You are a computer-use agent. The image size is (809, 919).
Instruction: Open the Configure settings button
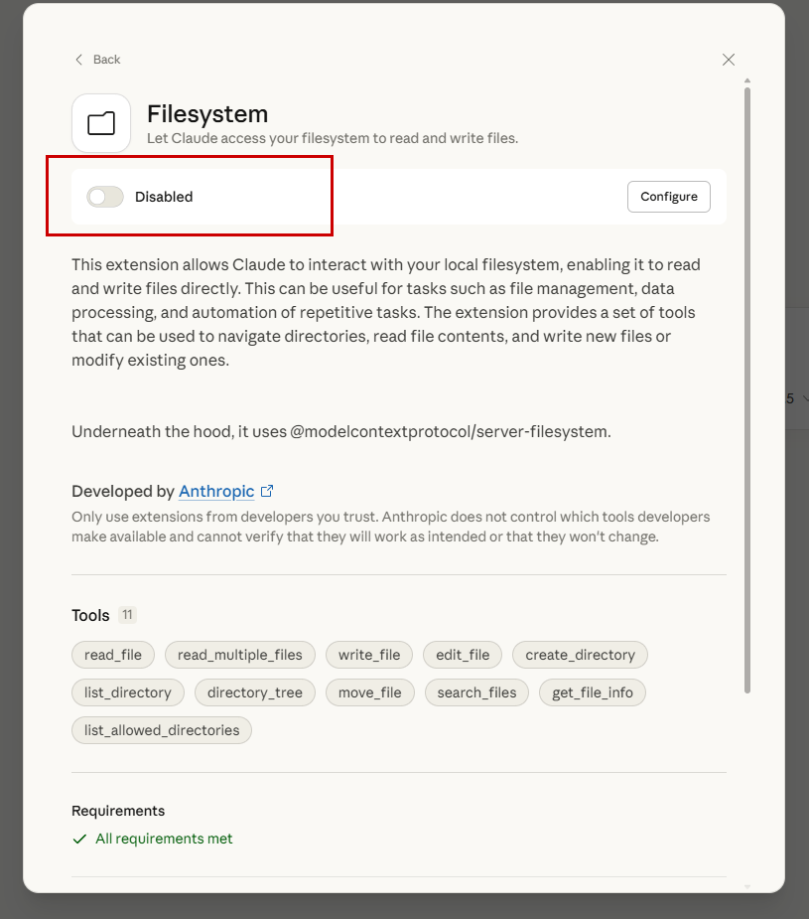668,197
